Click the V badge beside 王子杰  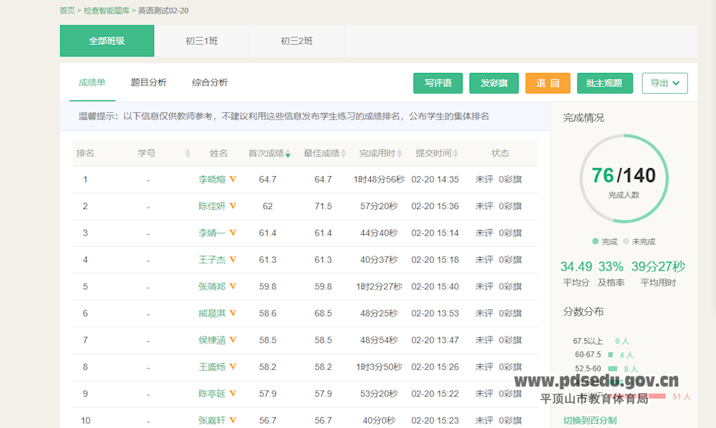[x=233, y=260]
